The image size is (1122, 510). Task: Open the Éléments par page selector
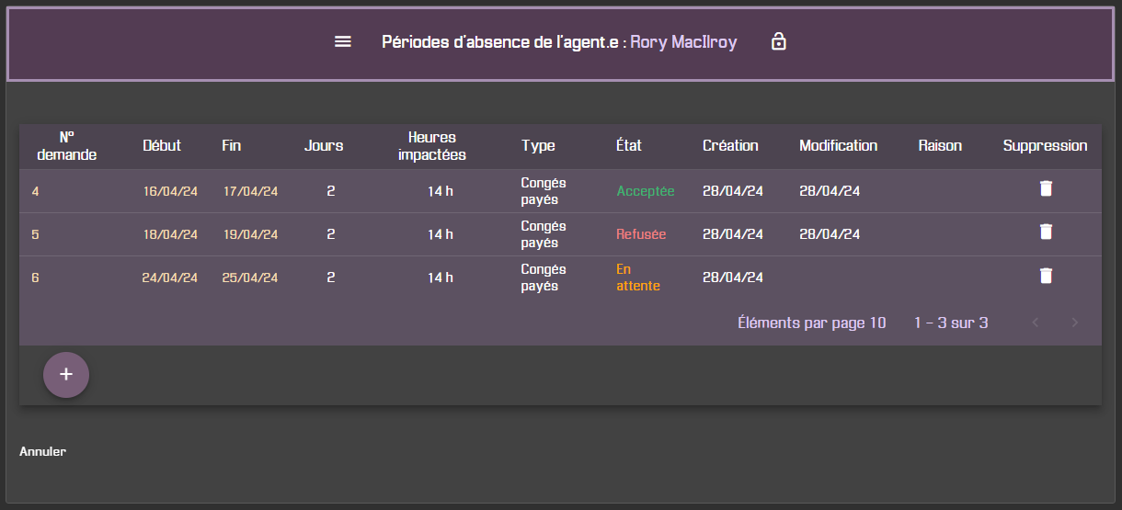pos(812,323)
